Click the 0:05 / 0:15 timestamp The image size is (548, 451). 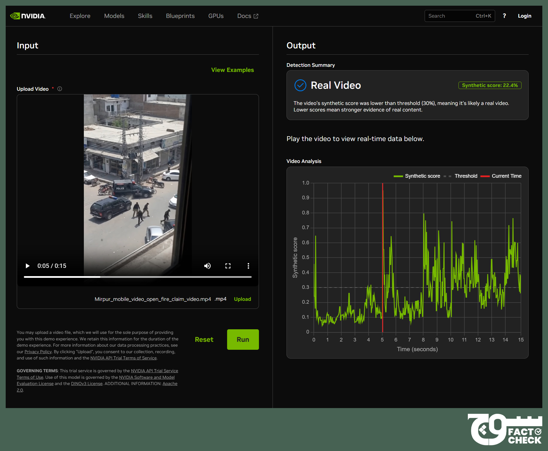point(52,266)
